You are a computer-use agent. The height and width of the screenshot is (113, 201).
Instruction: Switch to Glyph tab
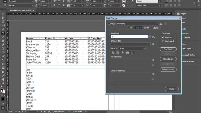146,28
